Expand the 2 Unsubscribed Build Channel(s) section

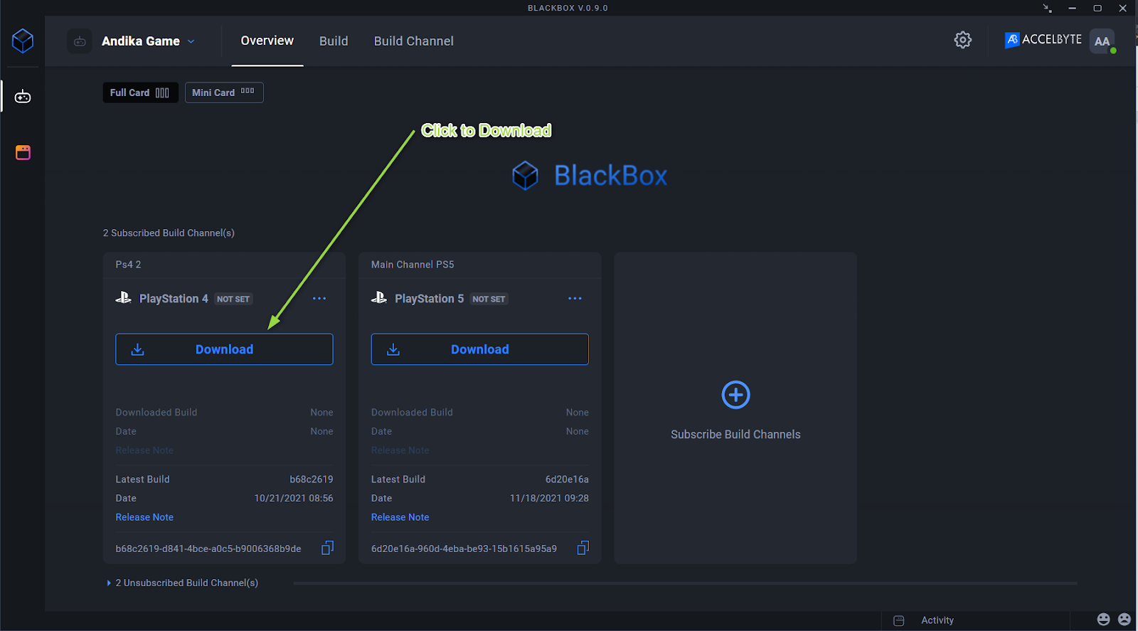click(x=182, y=583)
